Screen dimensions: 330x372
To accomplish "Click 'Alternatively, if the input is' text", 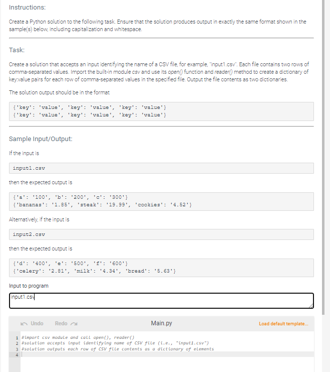I will point(39,219).
